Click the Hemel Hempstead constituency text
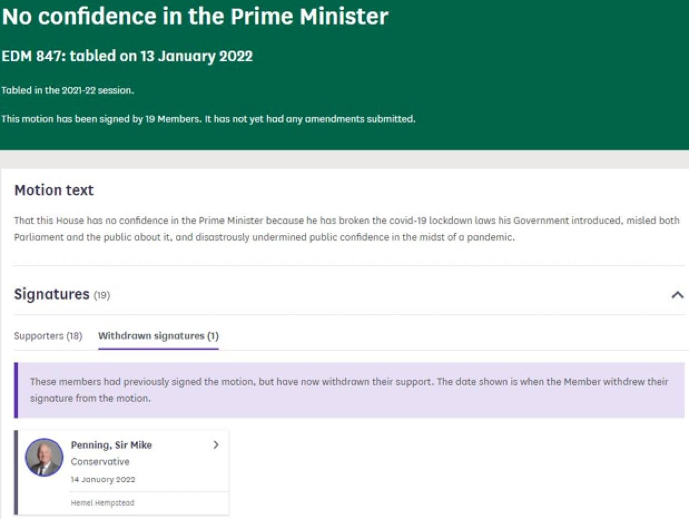This screenshot has width=689, height=519. coord(102,503)
